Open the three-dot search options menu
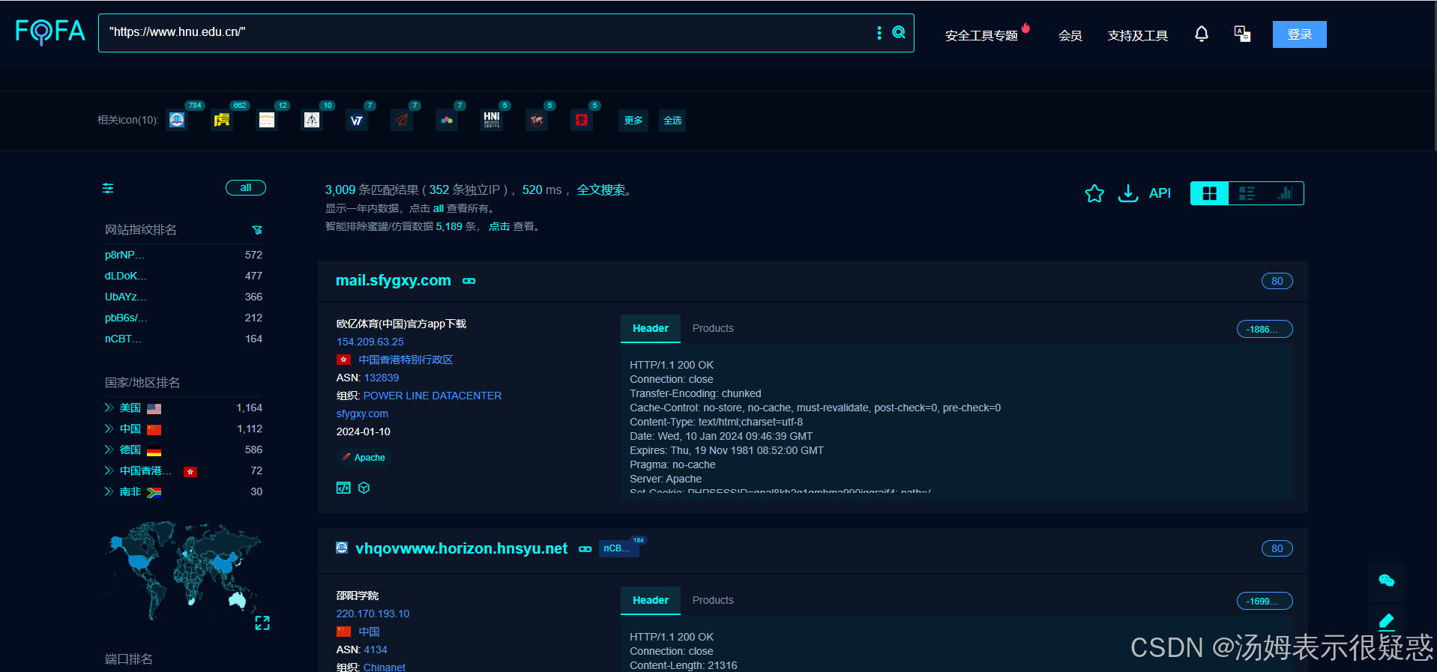The image size is (1437, 672). pos(879,33)
